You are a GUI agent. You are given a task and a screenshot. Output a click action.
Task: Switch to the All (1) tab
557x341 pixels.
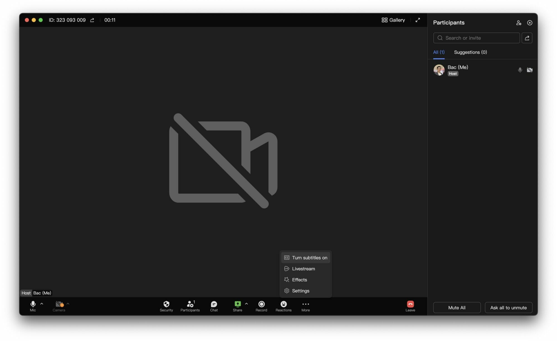(x=439, y=52)
